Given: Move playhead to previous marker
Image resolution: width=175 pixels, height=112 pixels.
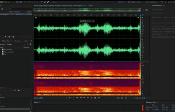Looking at the screenshot, I should (77, 98).
